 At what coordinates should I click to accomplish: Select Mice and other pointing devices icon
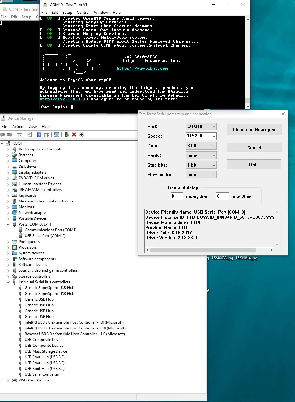(14, 201)
